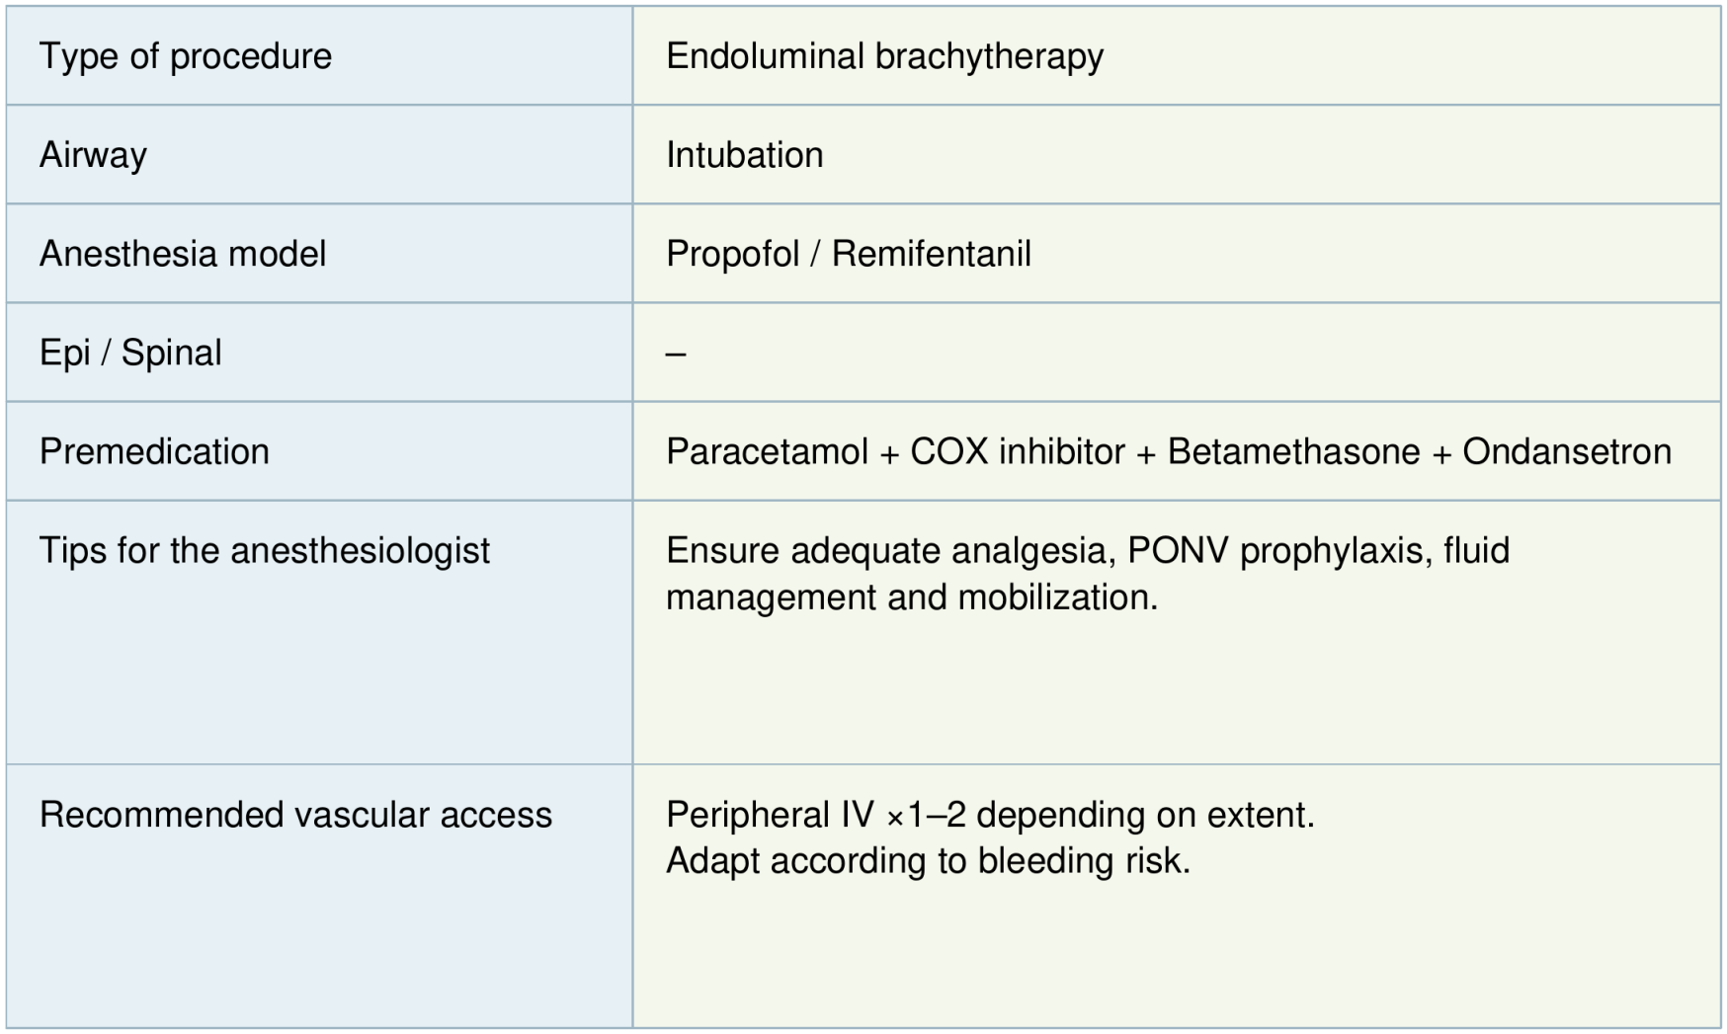
Task: Click 'Adapt according to bleeding risk.' text
Action: point(928,860)
